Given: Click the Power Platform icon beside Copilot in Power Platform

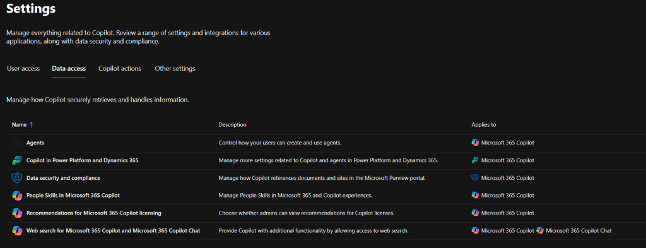Looking at the screenshot, I should 17,160.
